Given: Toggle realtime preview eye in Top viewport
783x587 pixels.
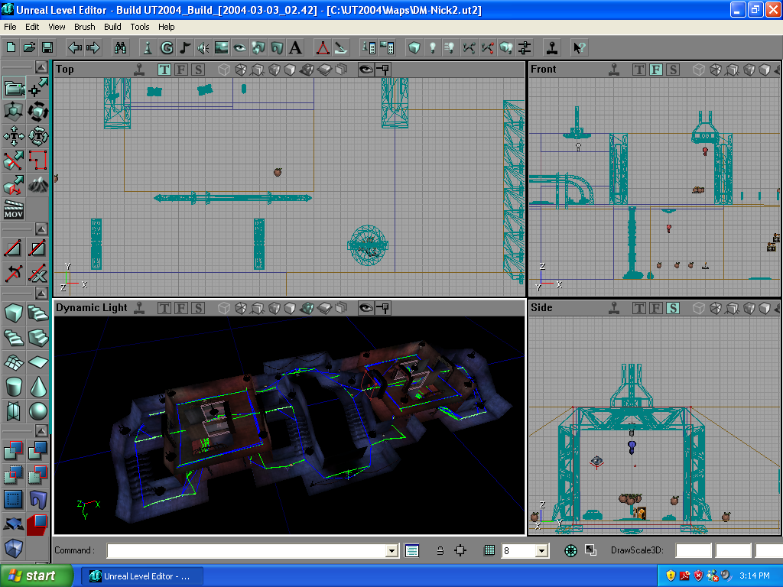Looking at the screenshot, I should pos(366,70).
